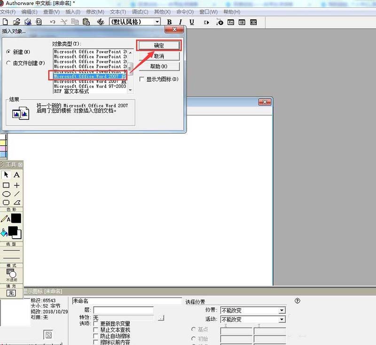The width and height of the screenshot is (376, 345).
Task: Select the 基点 radio button
Action: click(194, 329)
